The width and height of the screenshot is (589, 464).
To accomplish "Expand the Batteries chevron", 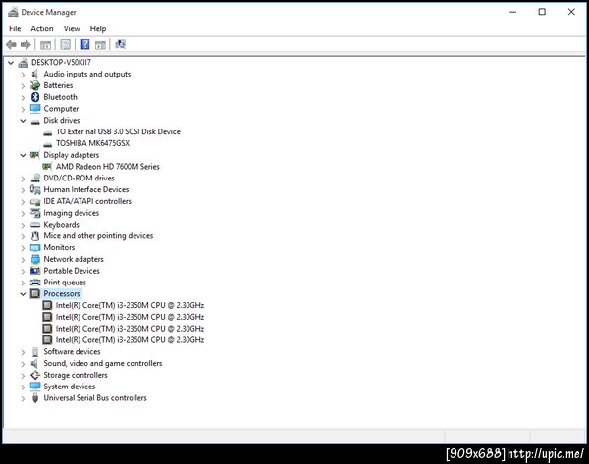I will pyautogui.click(x=23, y=86).
